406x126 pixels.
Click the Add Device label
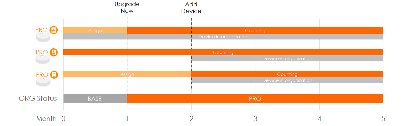pos(191,8)
